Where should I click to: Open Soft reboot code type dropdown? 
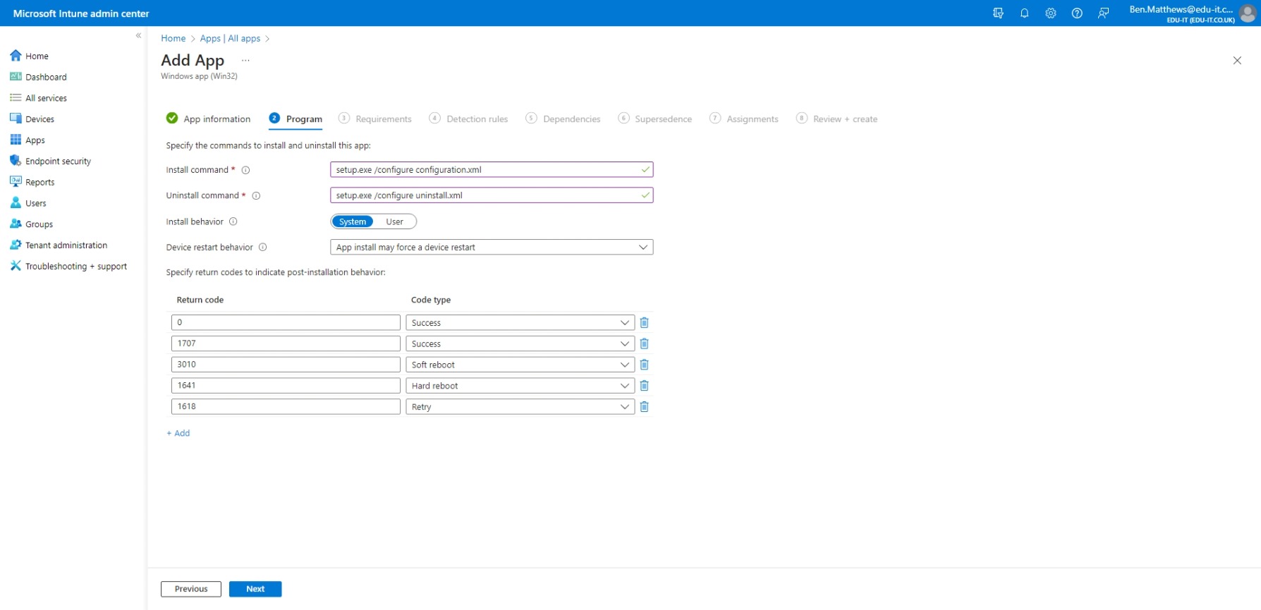520,365
